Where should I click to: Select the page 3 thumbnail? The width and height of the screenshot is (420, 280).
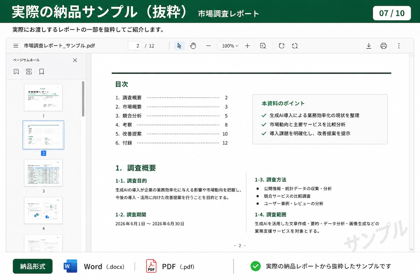[x=43, y=173]
